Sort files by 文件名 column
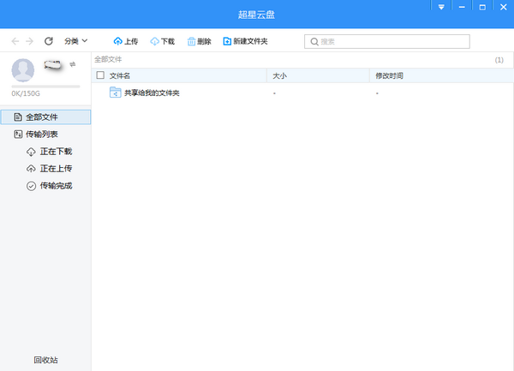514x371 pixels. (120, 76)
